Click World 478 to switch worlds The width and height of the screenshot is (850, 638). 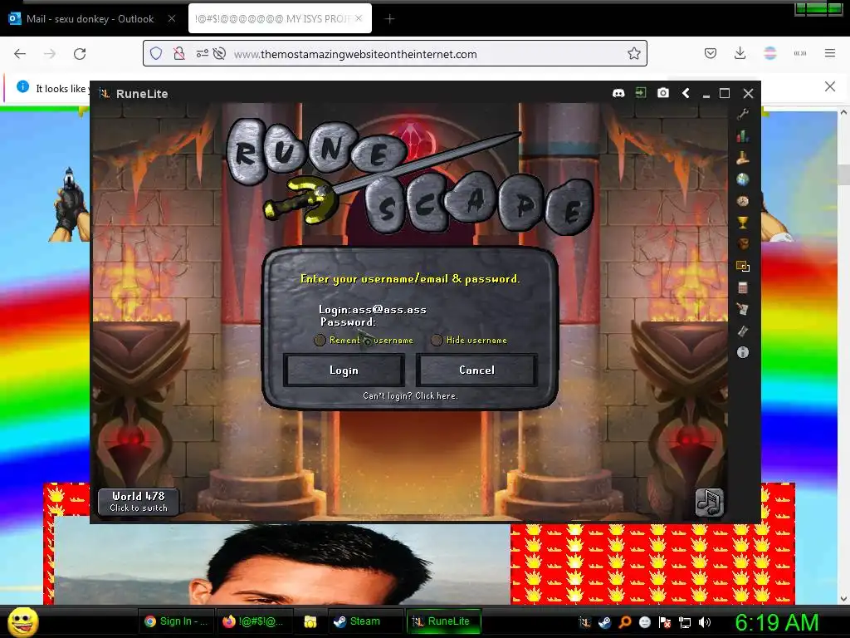pyautogui.click(x=139, y=502)
